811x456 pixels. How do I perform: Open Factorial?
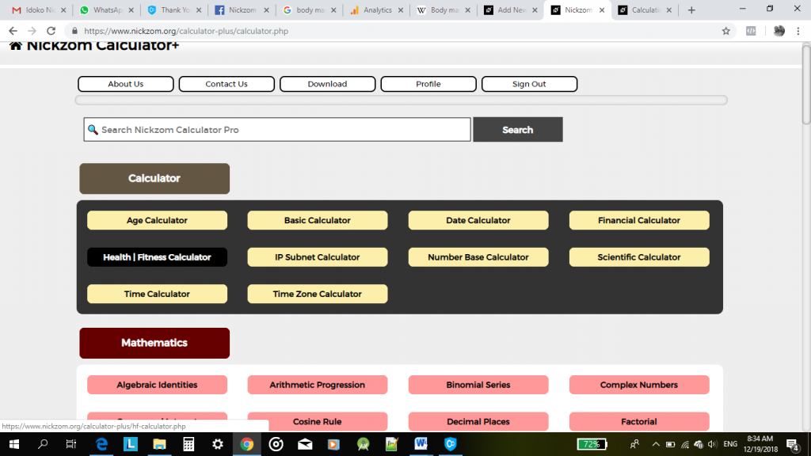639,421
